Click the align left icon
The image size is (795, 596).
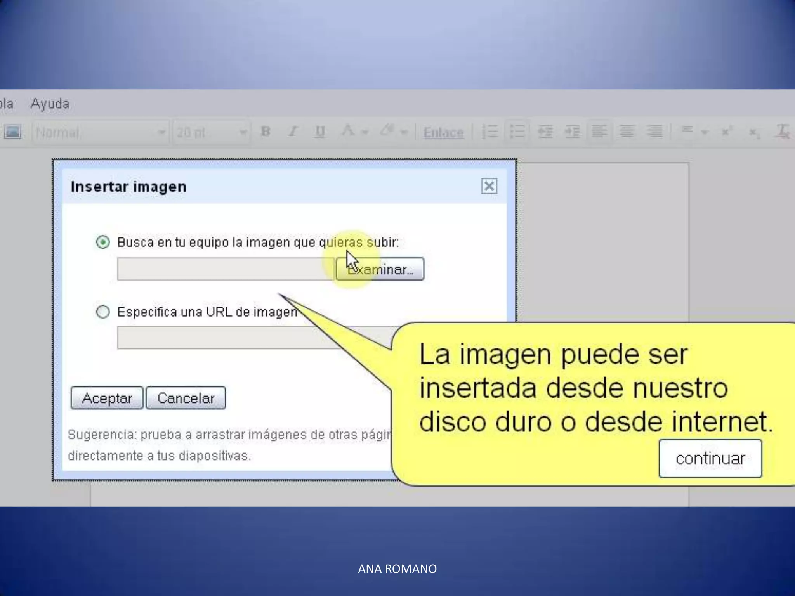(x=599, y=132)
